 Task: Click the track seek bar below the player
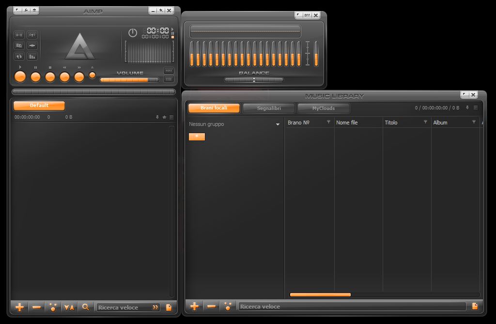tap(93, 92)
